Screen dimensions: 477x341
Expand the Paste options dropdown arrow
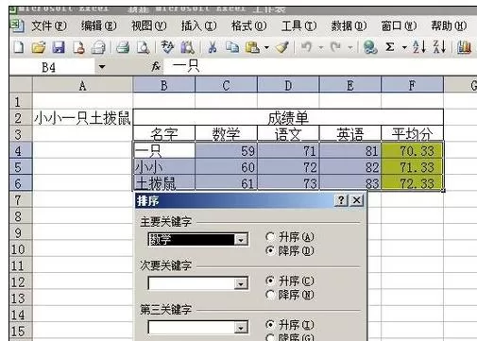[x=266, y=48]
